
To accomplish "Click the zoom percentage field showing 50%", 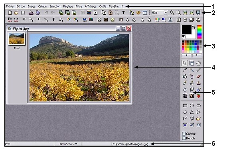I will pyautogui.click(x=158, y=13).
